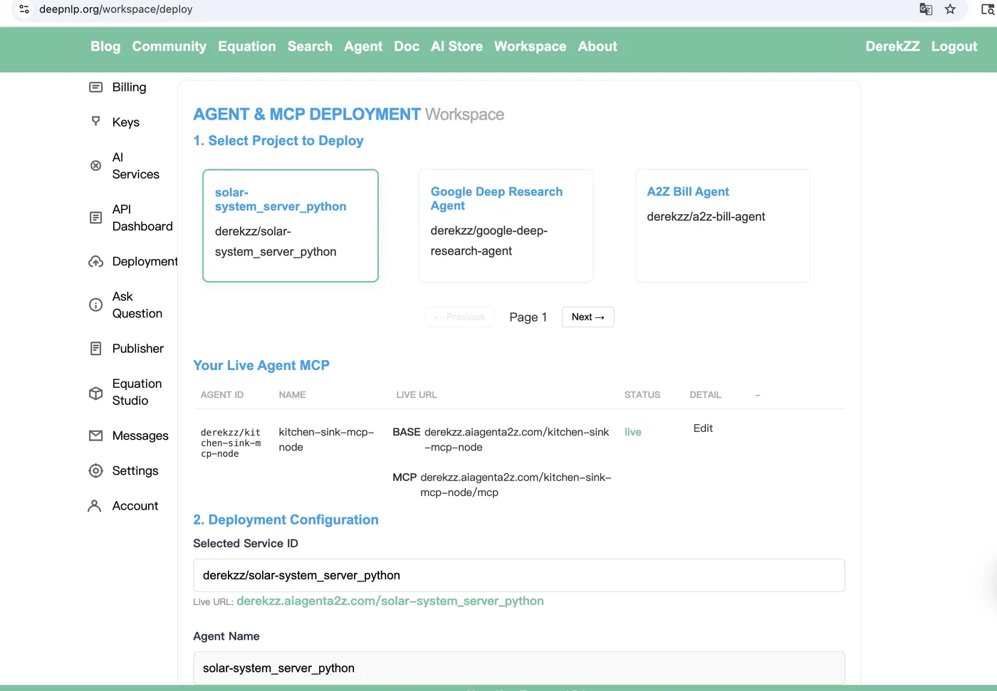Image resolution: width=997 pixels, height=691 pixels.
Task: Open Account label in the sidebar
Action: (x=135, y=505)
